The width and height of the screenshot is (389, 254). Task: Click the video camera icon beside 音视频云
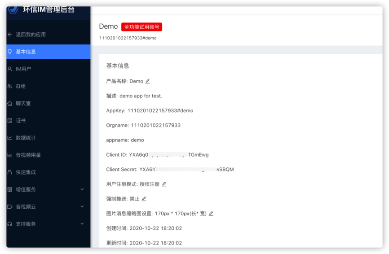tap(10, 206)
